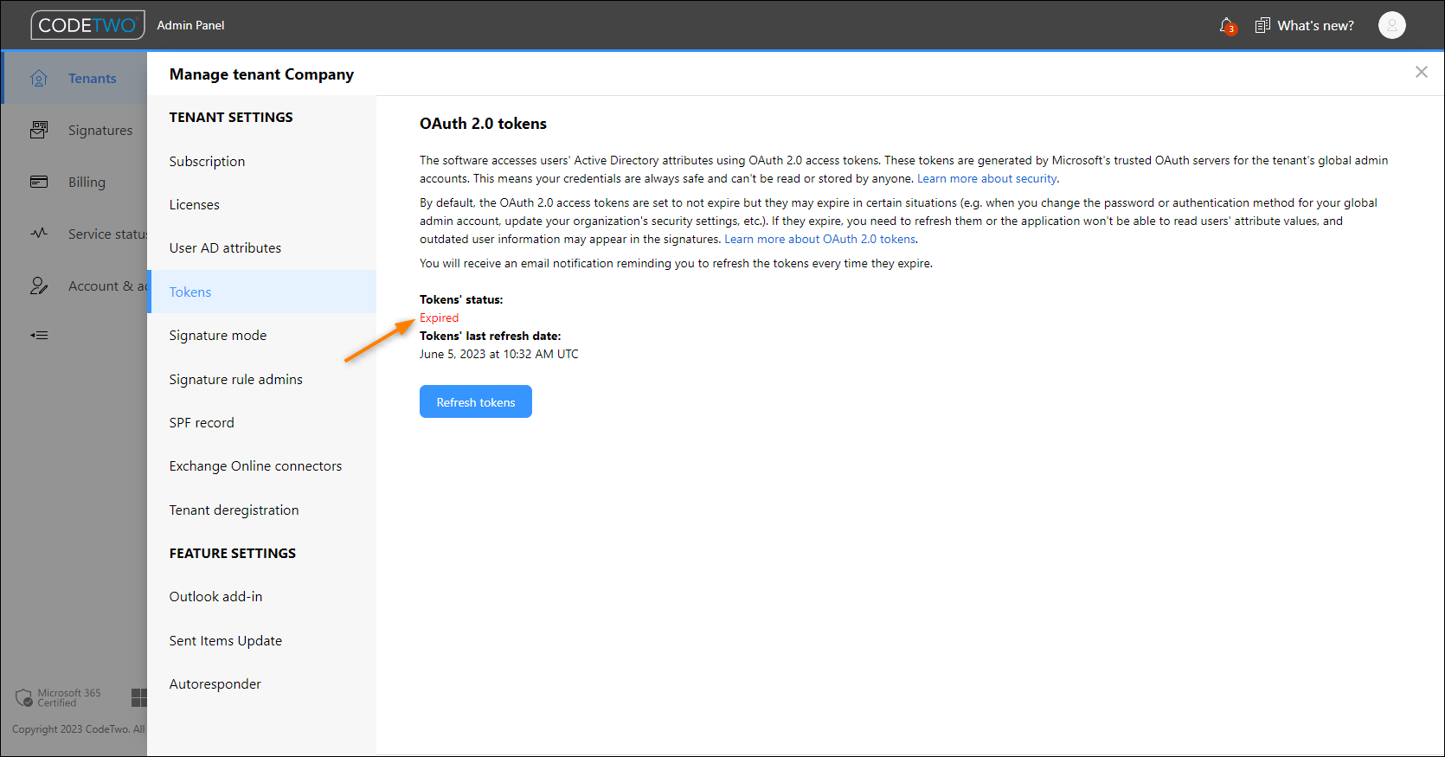Viewport: 1445px width, 757px height.
Task: Click the Billing card icon
Action: coord(39,183)
